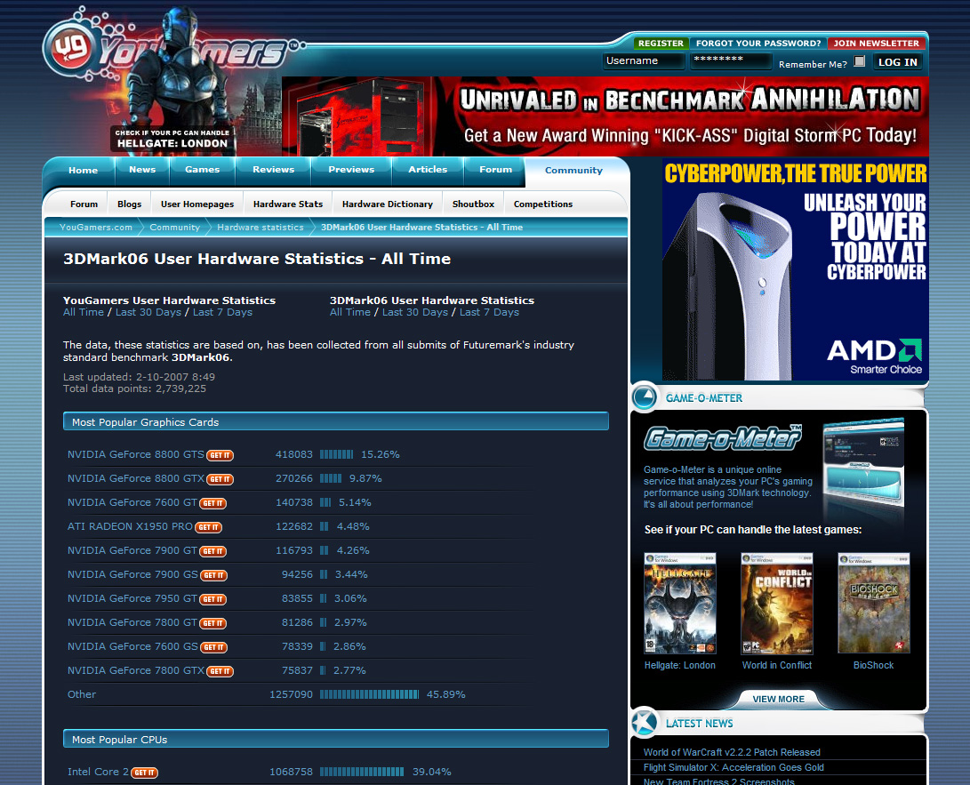
Task: Click the World in Conflict cover thumbnail
Action: [776, 603]
